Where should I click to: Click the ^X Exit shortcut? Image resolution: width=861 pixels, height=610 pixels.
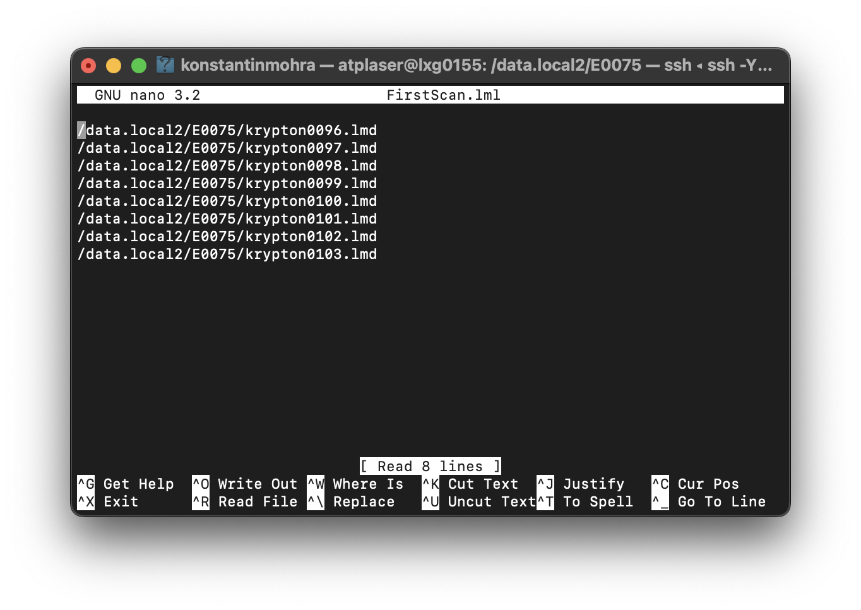tap(108, 501)
